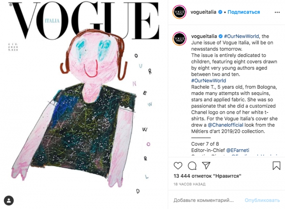285x209 pixels.
Task: Show tagged people on the cover image
Action: (9, 201)
